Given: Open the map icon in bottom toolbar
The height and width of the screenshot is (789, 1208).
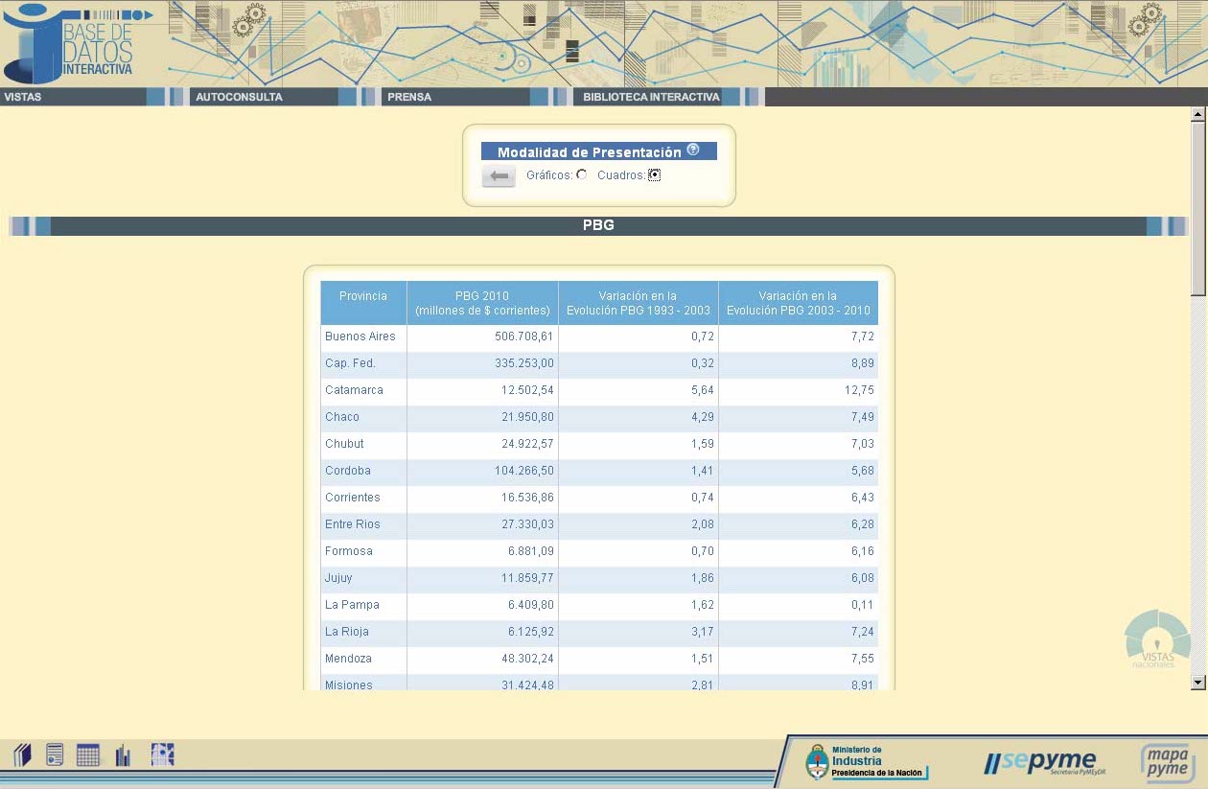Looking at the screenshot, I should 162,754.
